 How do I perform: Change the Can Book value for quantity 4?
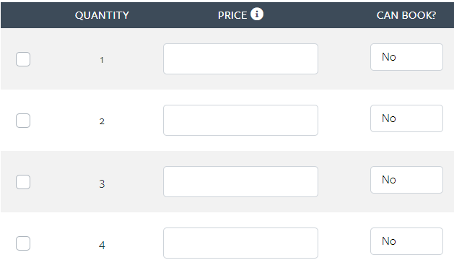pyautogui.click(x=406, y=241)
